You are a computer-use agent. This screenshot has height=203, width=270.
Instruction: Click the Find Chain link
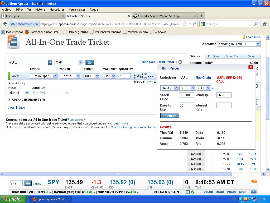click(x=203, y=78)
